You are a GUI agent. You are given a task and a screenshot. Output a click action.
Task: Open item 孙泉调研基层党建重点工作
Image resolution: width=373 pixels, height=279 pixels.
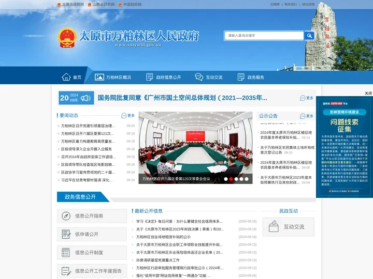pyautogui.click(x=158, y=260)
